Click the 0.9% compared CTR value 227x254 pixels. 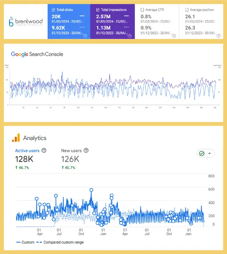pos(146,28)
